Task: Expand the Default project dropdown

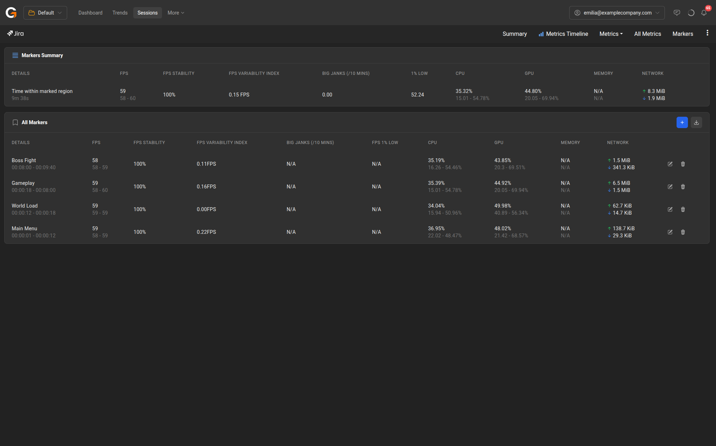Action: 45,13
